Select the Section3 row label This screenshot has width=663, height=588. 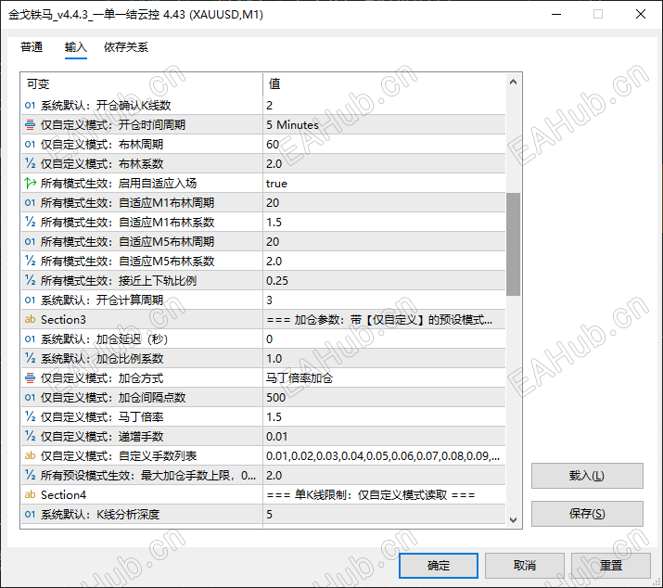point(63,319)
